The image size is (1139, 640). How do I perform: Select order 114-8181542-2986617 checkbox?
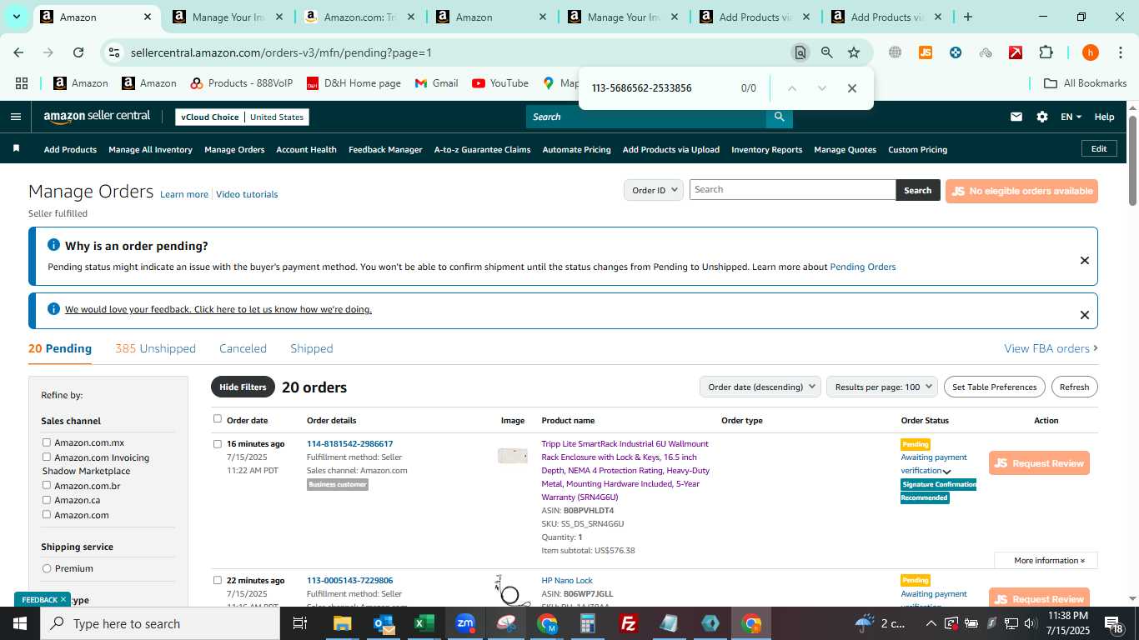(x=218, y=444)
